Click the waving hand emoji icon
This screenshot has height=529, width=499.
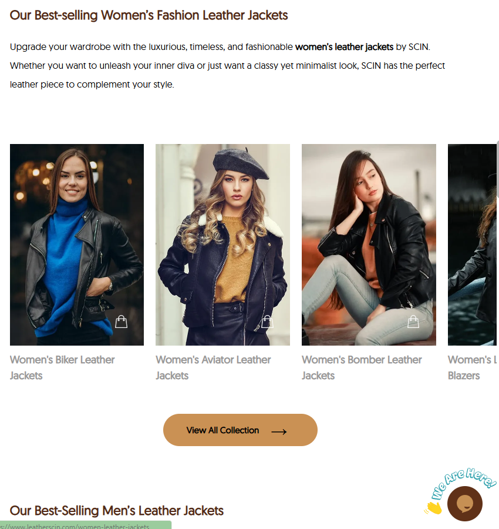click(434, 508)
